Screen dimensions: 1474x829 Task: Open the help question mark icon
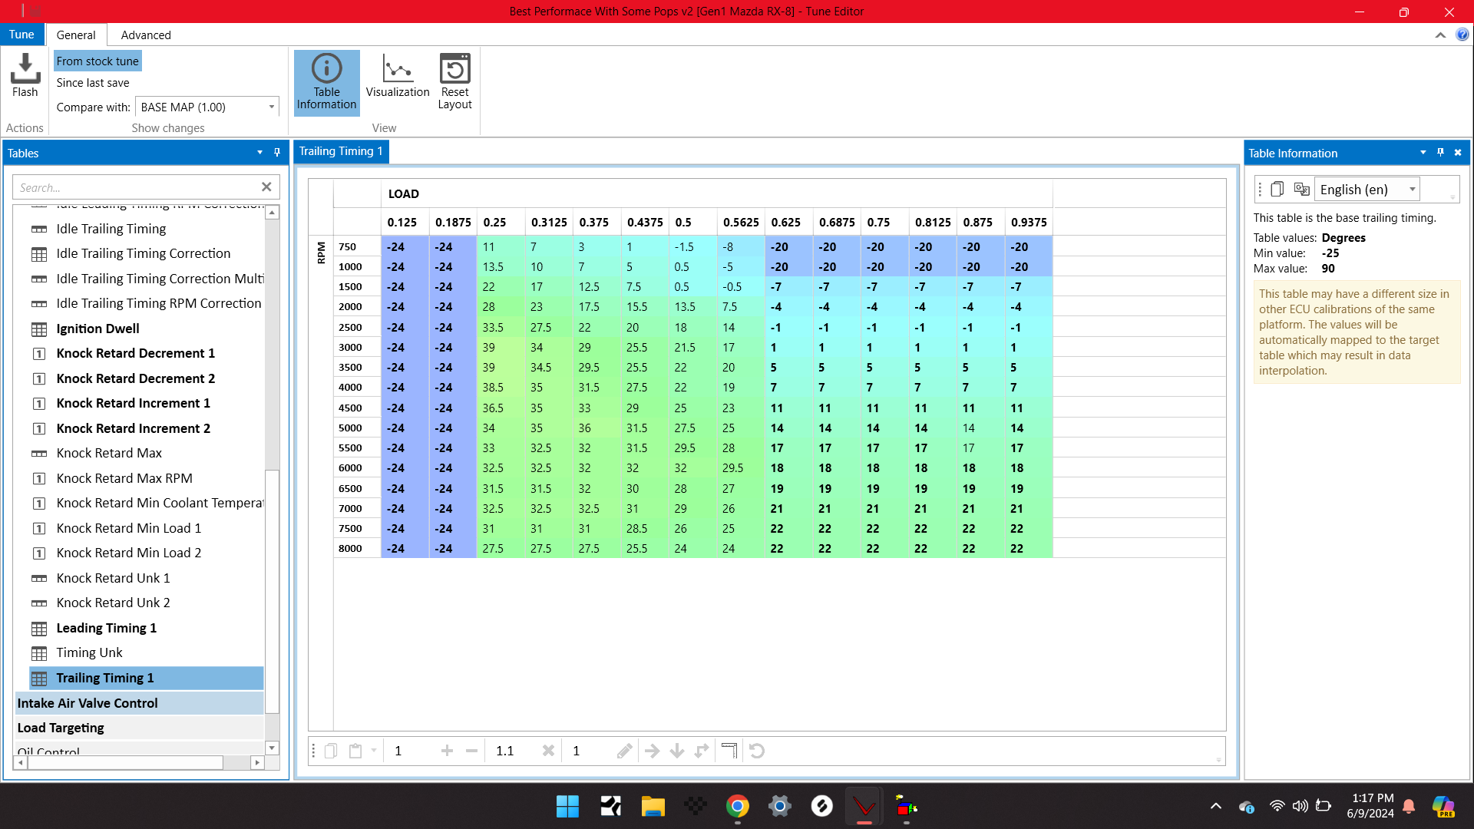pos(1462,35)
